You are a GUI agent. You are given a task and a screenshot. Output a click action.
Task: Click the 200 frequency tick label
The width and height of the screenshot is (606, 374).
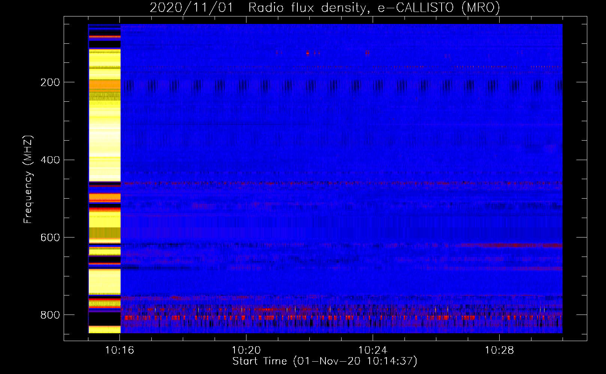click(x=50, y=82)
